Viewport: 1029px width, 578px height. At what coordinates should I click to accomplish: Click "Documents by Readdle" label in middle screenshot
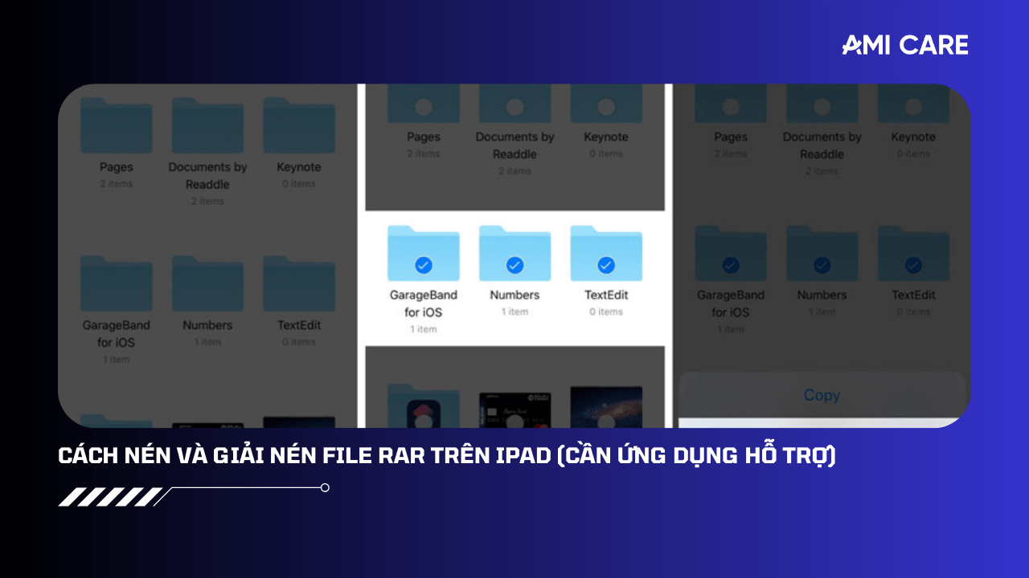[514, 145]
